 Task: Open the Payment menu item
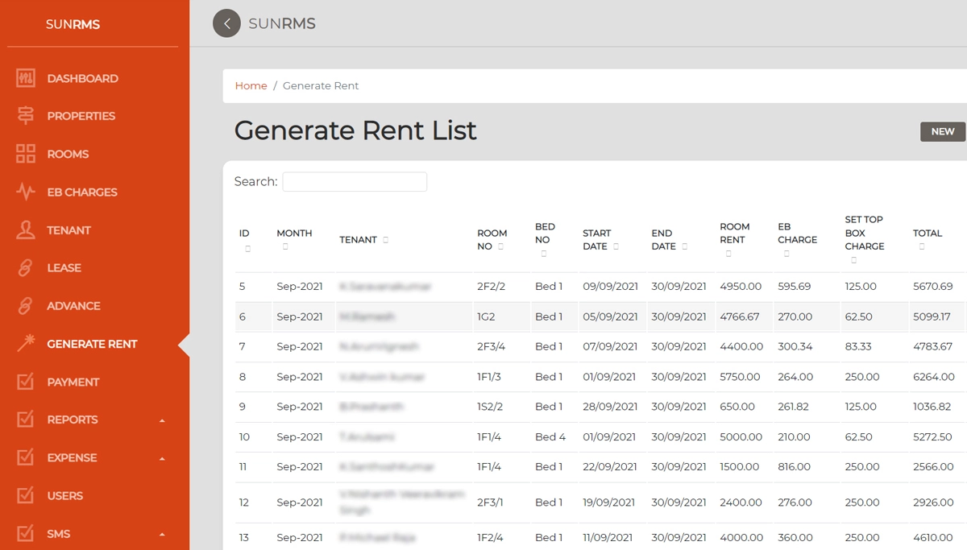[x=73, y=382]
